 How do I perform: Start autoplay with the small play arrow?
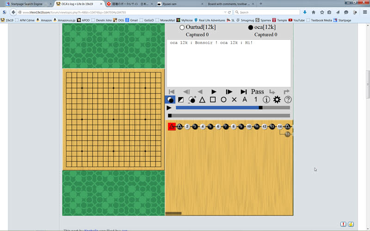click(x=169, y=108)
